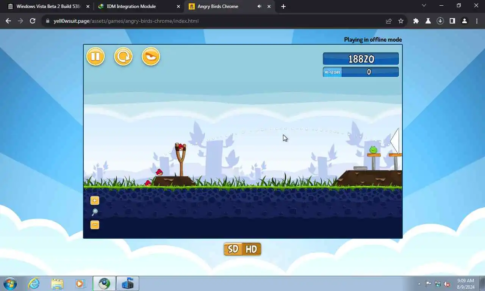Viewport: 485px width, 291px height.
Task: Open the Downloads icon in toolbar
Action: pyautogui.click(x=440, y=21)
